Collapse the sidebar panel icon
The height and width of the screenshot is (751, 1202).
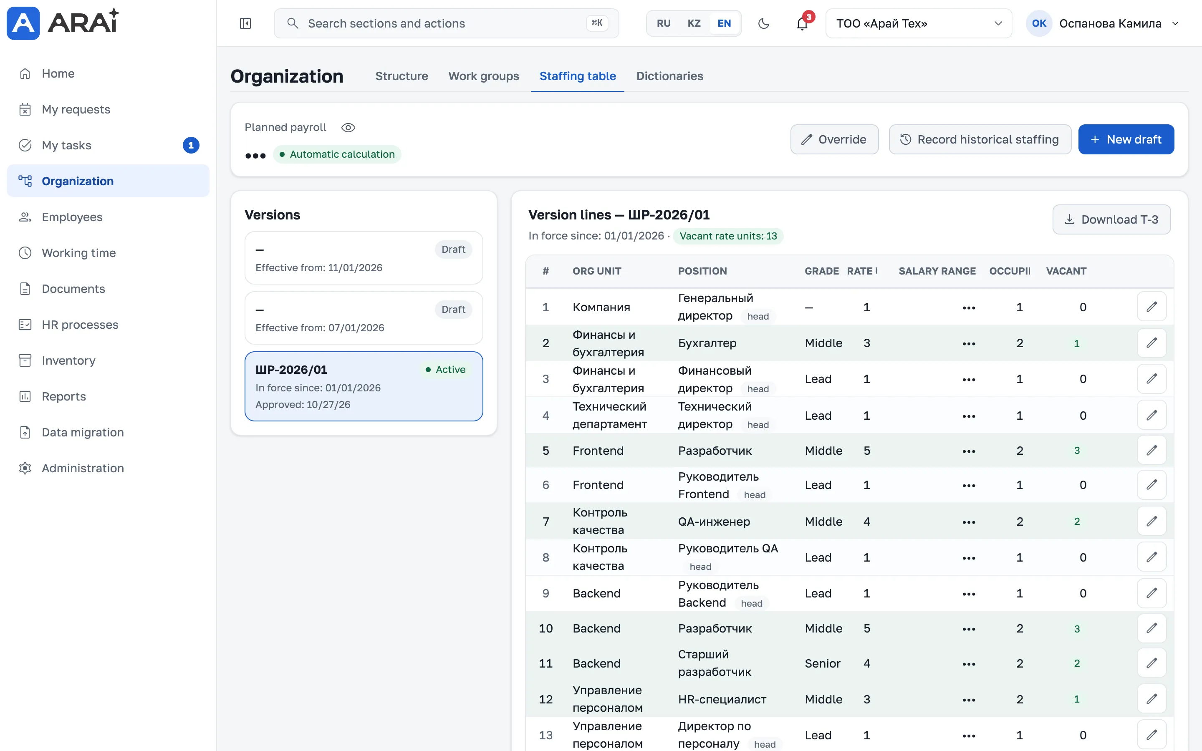click(x=245, y=23)
